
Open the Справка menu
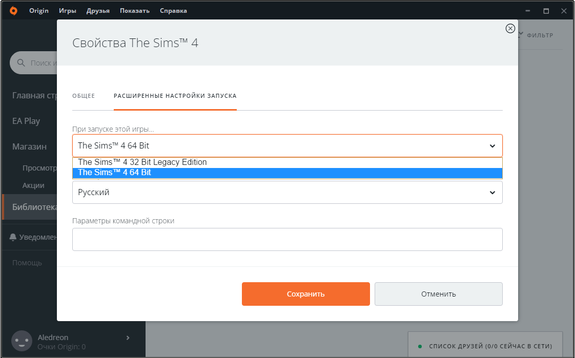[x=173, y=11]
